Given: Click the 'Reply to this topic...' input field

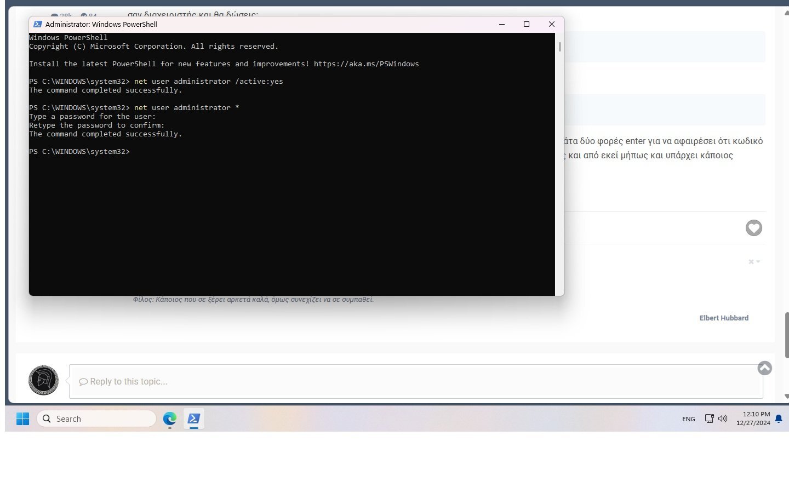Looking at the screenshot, I should pyautogui.click(x=416, y=381).
